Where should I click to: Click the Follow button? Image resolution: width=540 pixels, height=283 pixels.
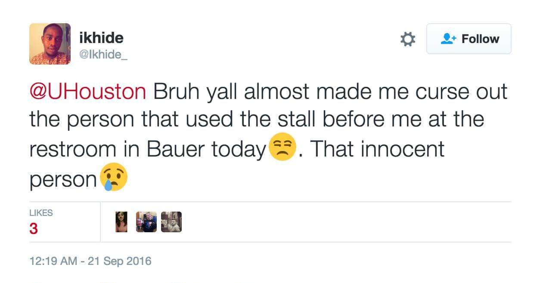tap(469, 39)
